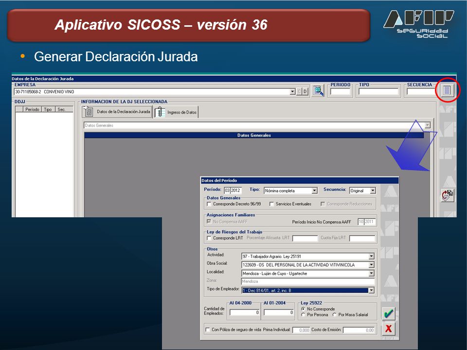This screenshot has width=467, height=350.
Task: Click the search magnifier icon beside EMPRESA
Action: tap(318, 91)
